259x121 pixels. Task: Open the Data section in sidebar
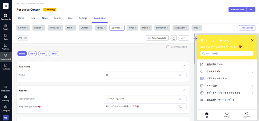[6, 37]
